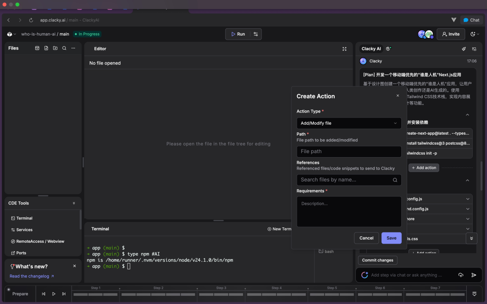
Task: Collapse the CDE Tools panel
Action: (74, 203)
